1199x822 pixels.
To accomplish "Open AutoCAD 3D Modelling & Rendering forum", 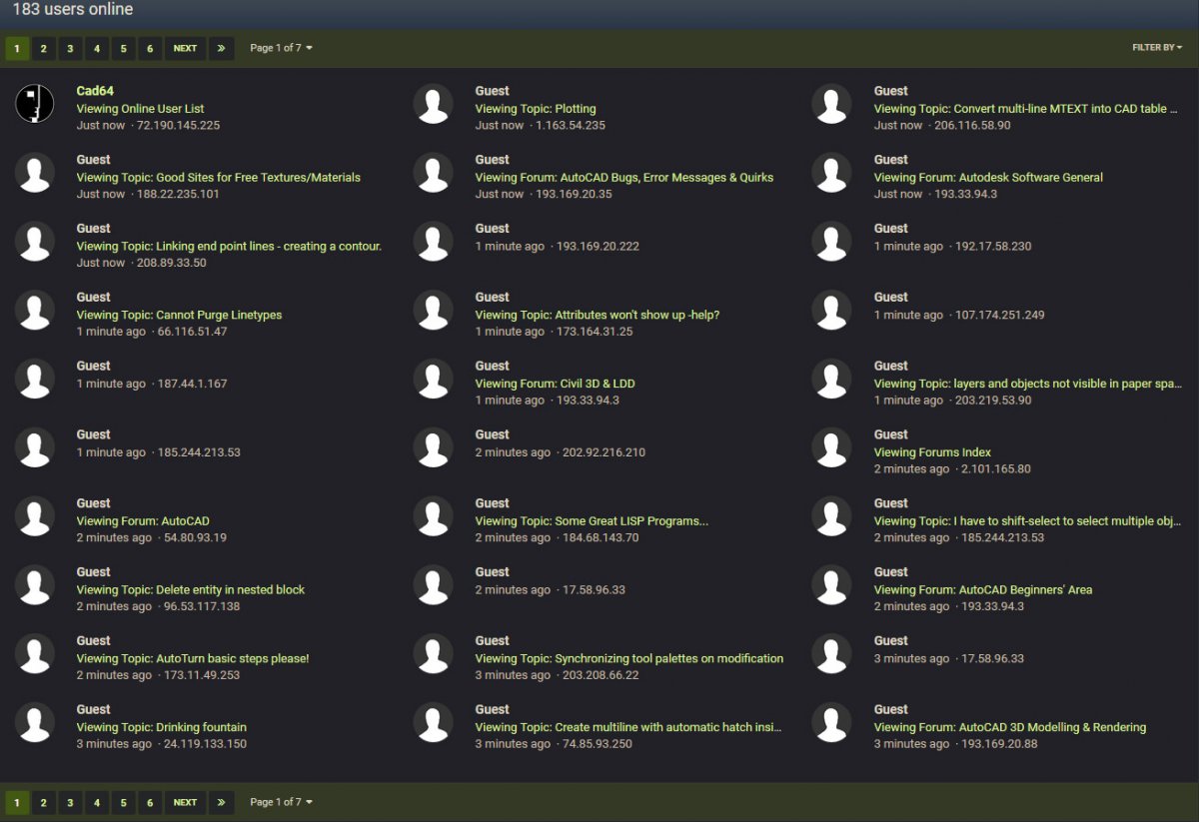I will 1010,728.
